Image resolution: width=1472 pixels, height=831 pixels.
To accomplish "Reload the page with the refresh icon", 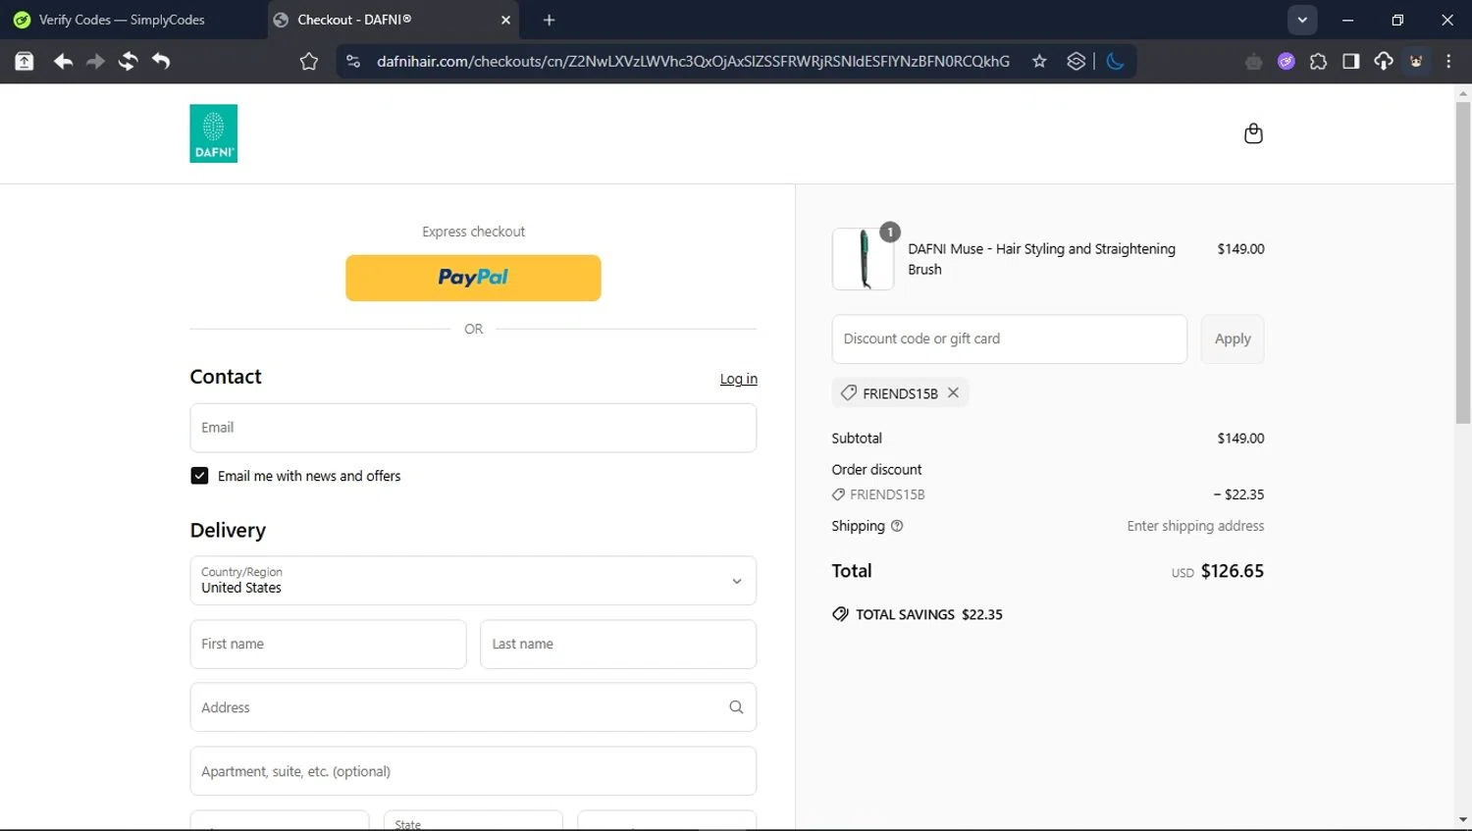I will point(128,62).
